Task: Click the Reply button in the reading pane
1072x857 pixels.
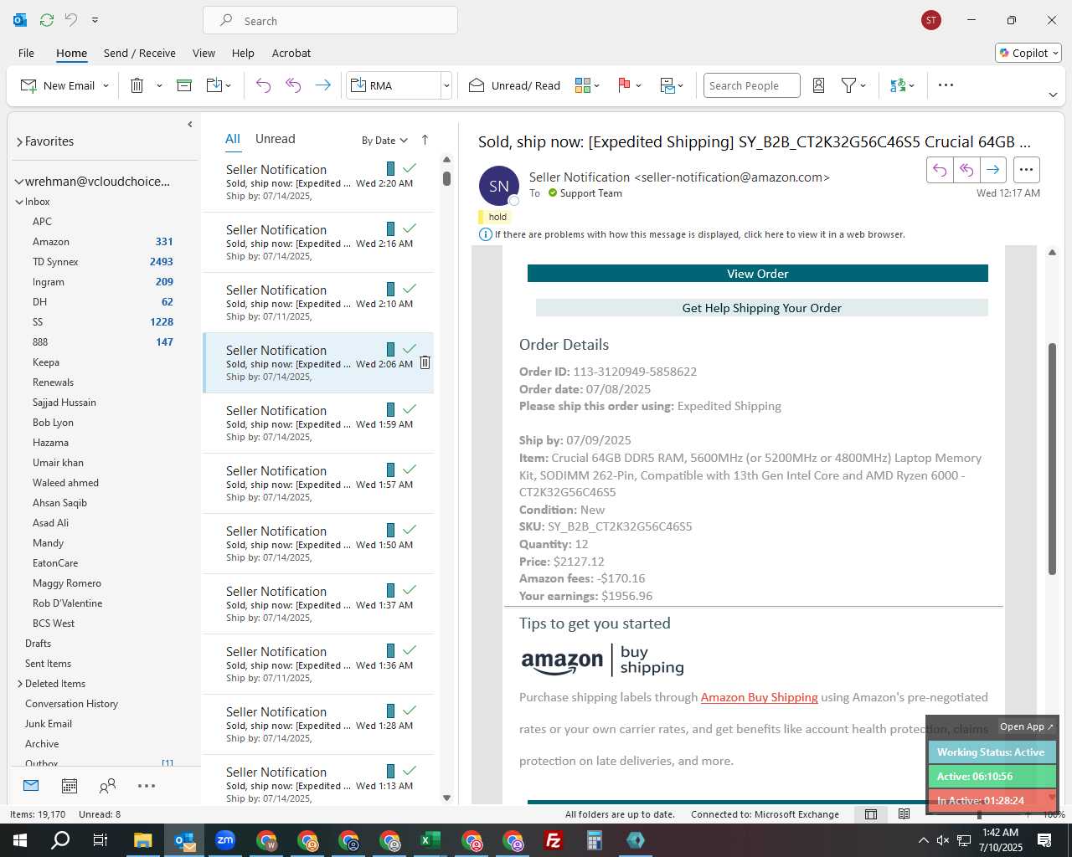Action: (940, 170)
